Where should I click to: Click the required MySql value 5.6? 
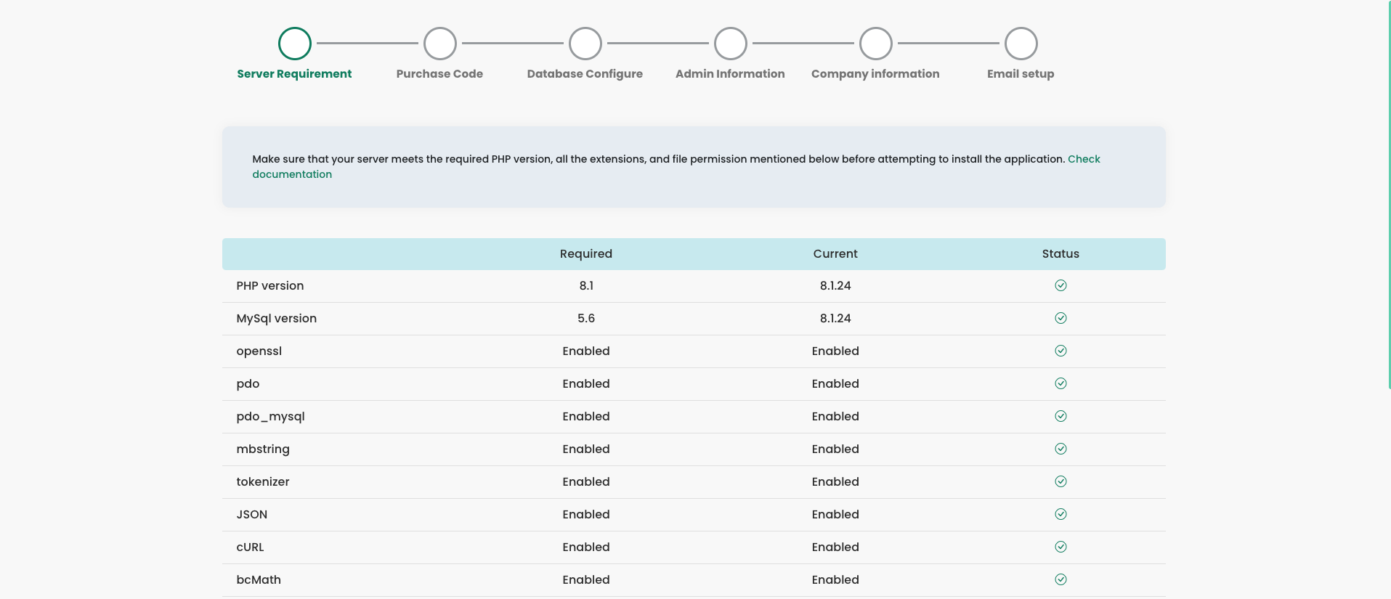[586, 319]
